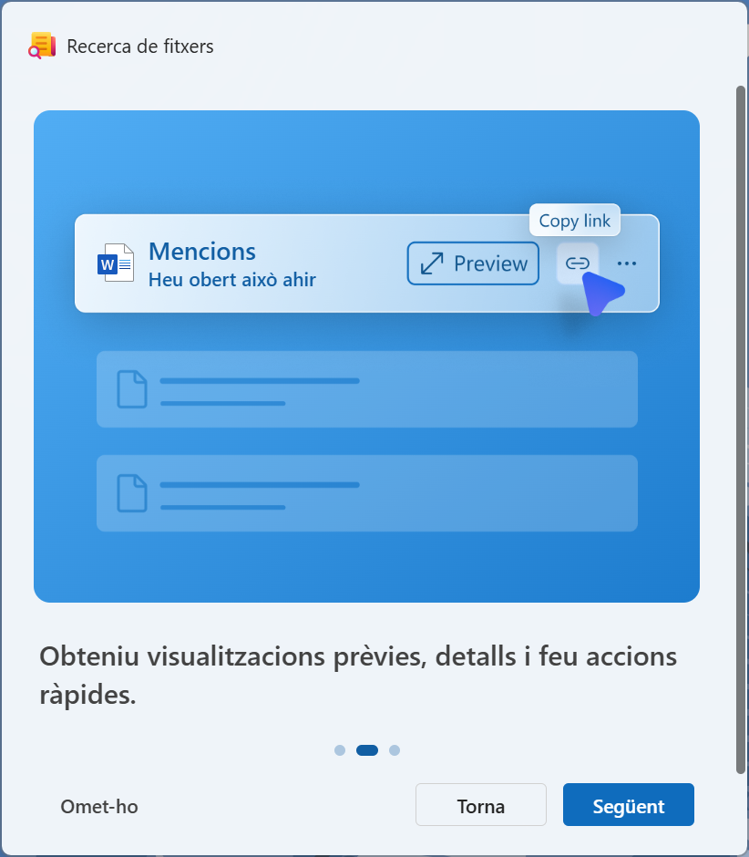
Task: Select the active middle page indicator
Action: 367,750
